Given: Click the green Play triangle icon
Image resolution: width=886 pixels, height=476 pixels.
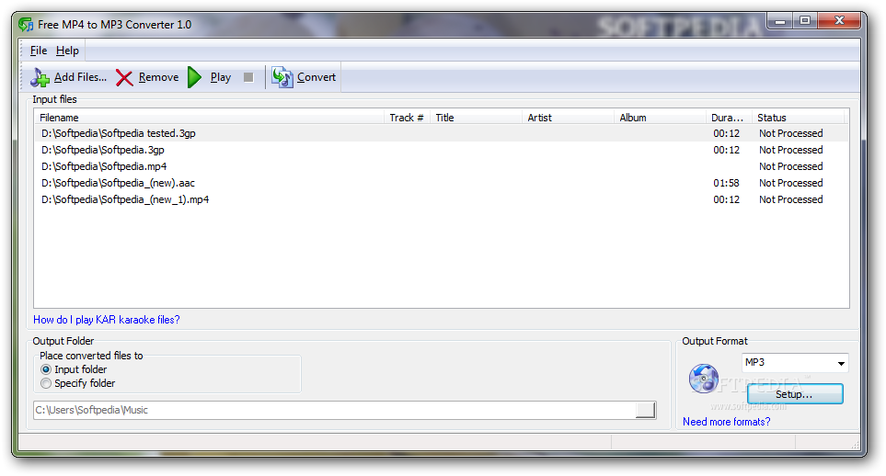Looking at the screenshot, I should 194,77.
